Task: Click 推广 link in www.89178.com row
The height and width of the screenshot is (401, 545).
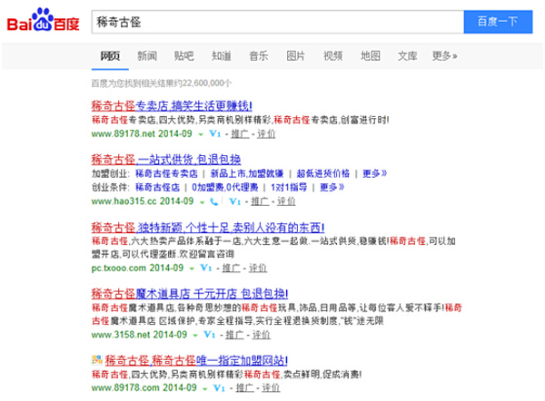Action: click(x=244, y=388)
